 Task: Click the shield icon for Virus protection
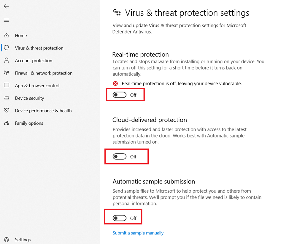pos(7,48)
